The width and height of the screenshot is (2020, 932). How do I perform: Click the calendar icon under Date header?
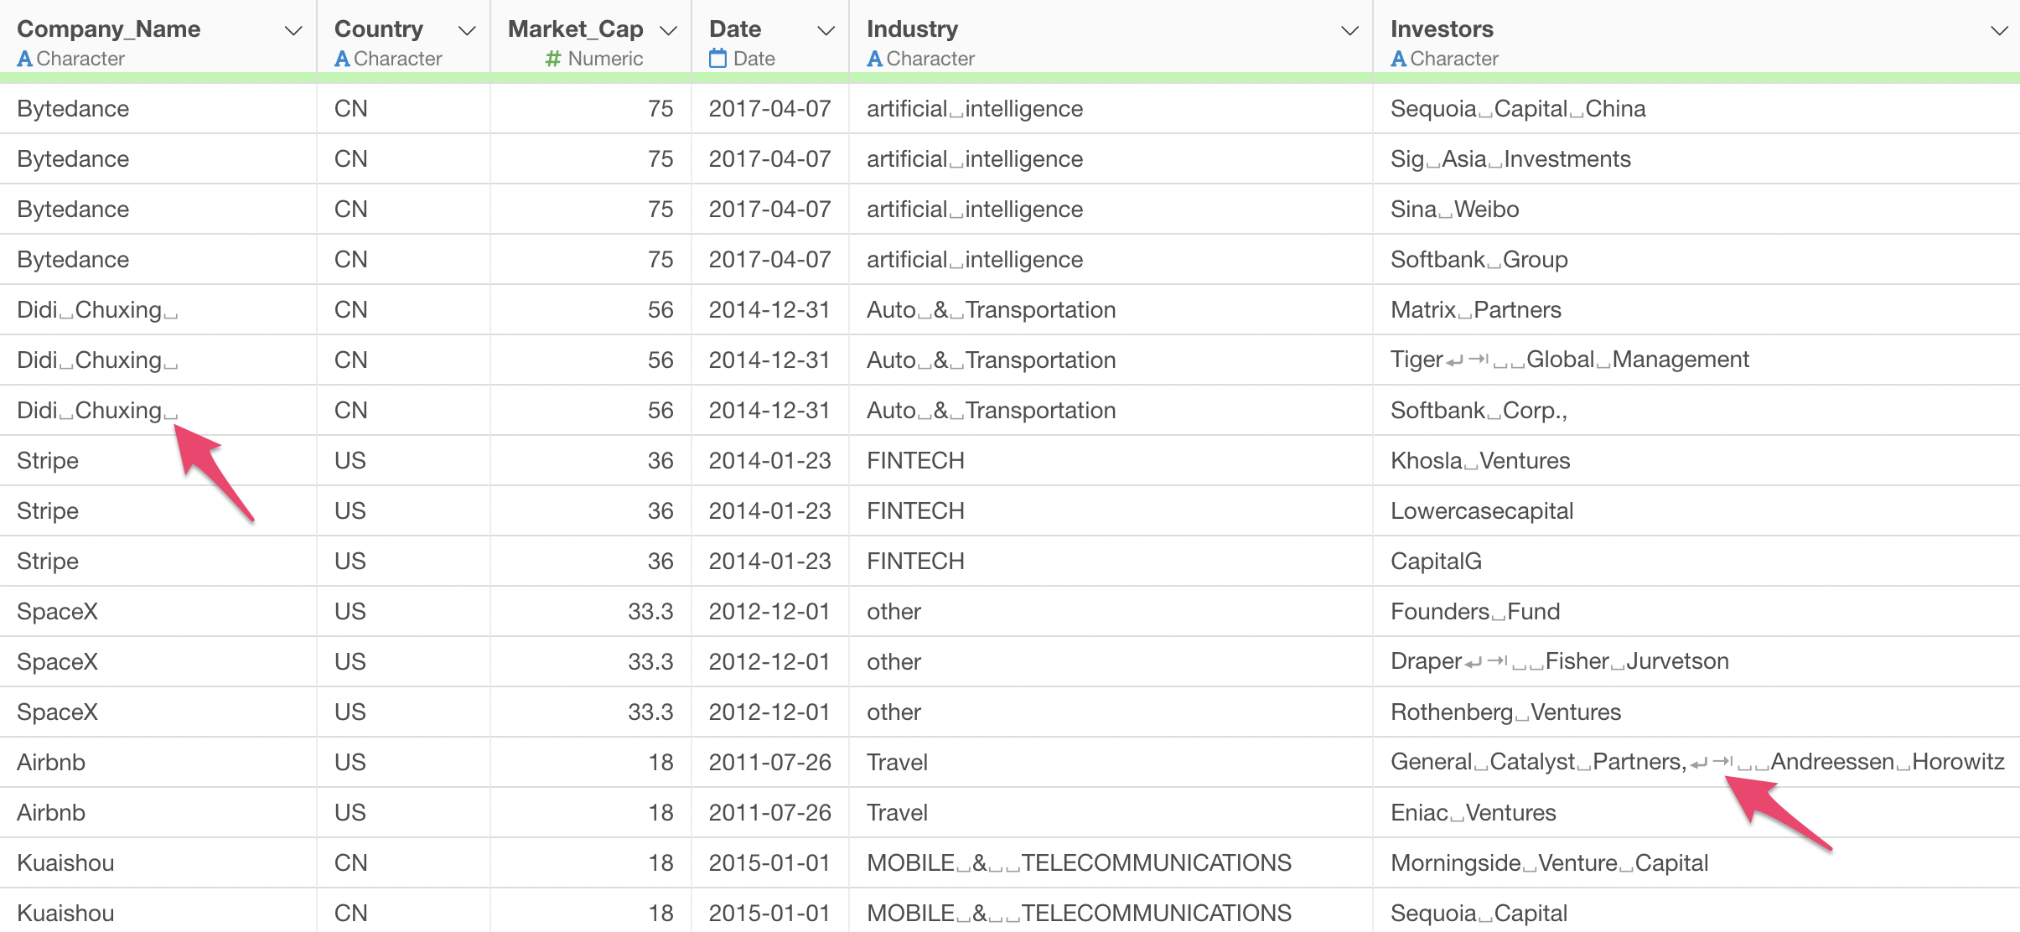(x=717, y=58)
